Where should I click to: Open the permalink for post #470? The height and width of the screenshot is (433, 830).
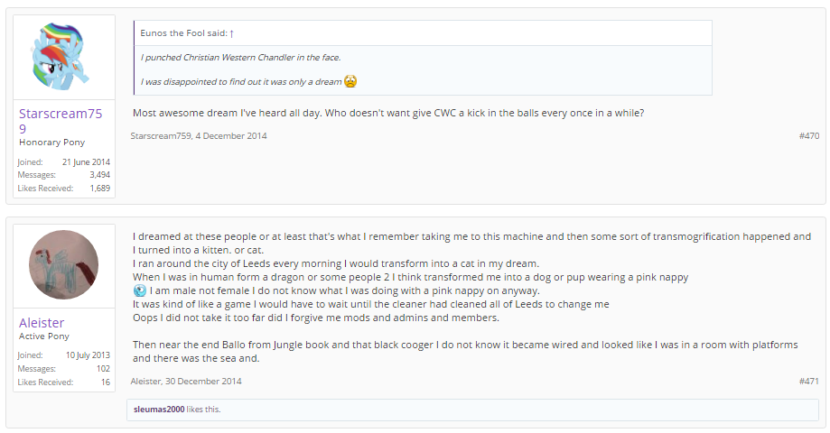tap(809, 136)
